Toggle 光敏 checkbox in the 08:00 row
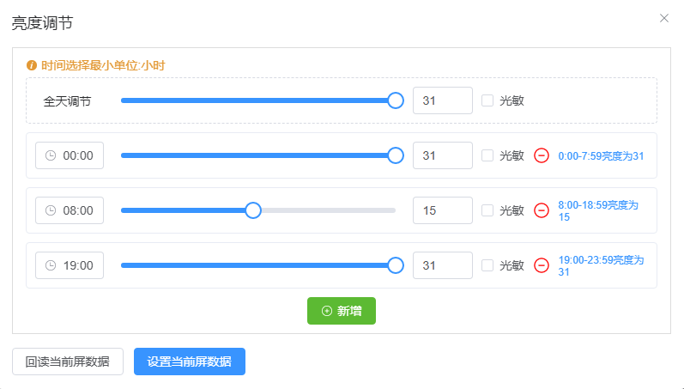Viewport: 684px width, 389px height. (487, 210)
